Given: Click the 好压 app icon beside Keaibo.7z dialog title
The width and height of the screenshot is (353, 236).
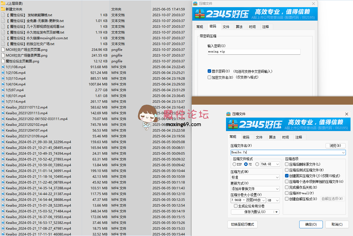Looking at the screenshot, I should pos(228,114).
